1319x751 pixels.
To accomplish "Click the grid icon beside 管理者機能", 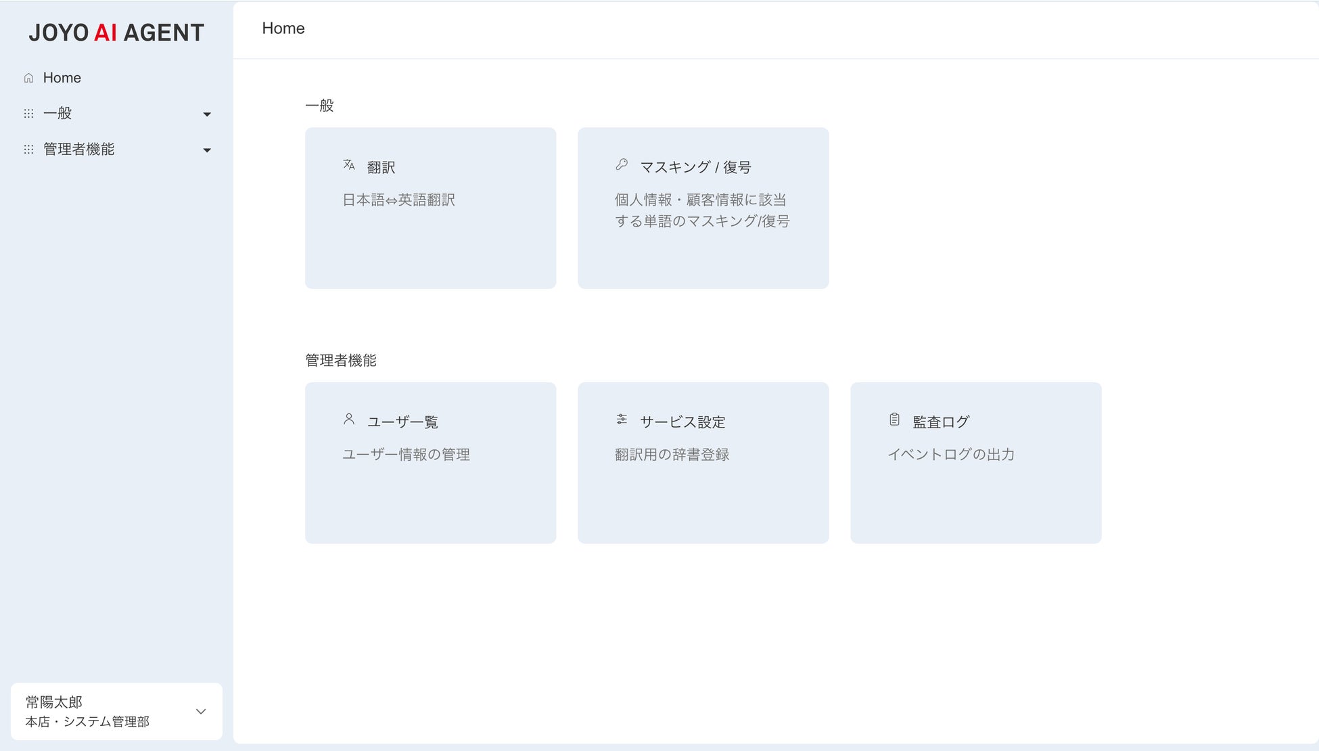I will pos(28,150).
